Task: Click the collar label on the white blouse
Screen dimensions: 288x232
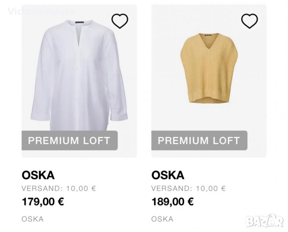Action: coord(80,24)
